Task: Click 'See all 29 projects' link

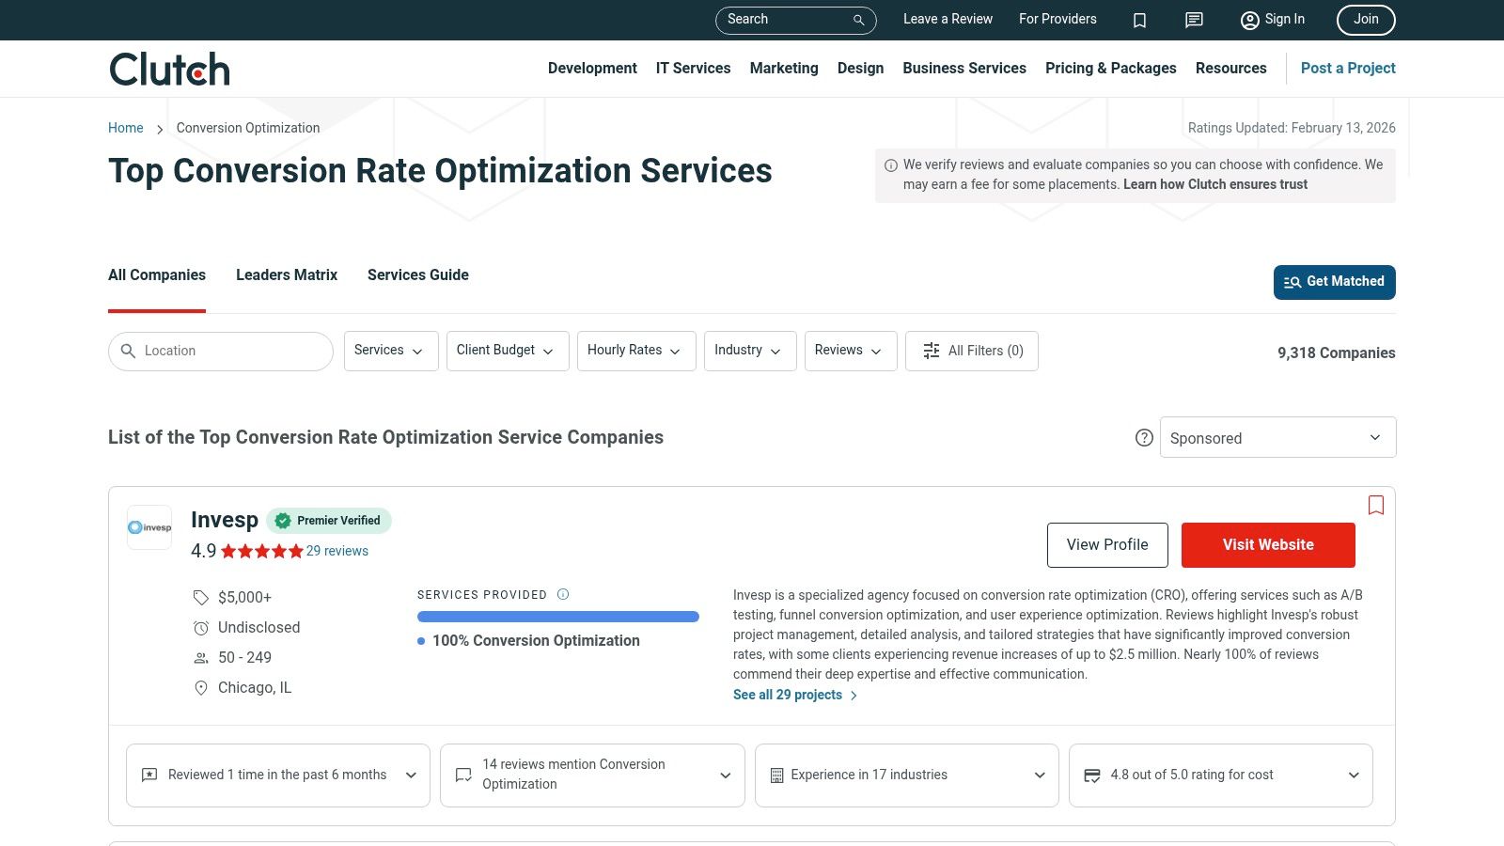Action: click(x=795, y=695)
